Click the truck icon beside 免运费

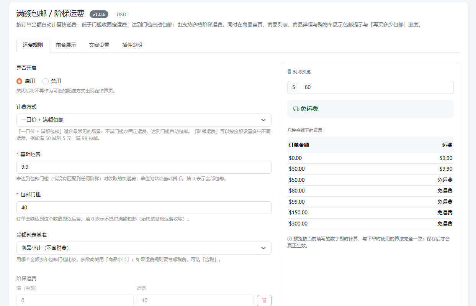click(296, 109)
